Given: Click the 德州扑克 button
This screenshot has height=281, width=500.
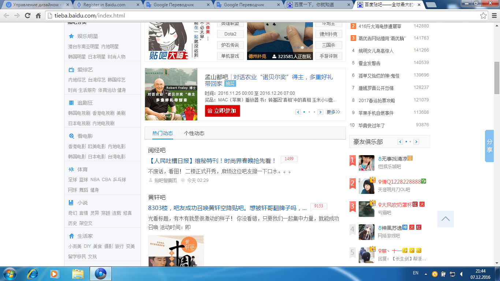Looking at the screenshot, I should tap(329, 34).
